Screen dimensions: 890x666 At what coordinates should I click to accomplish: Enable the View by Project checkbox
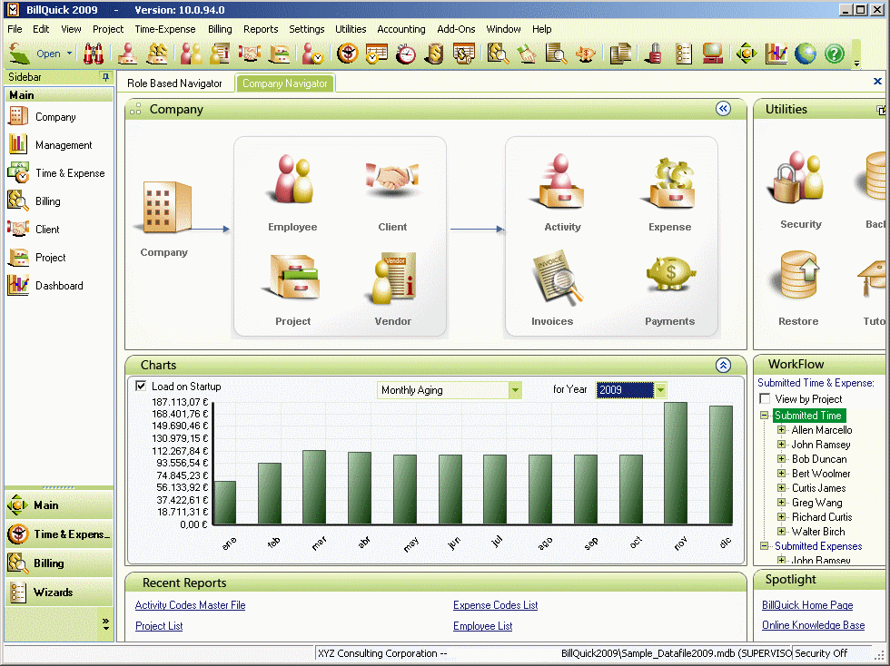(765, 399)
